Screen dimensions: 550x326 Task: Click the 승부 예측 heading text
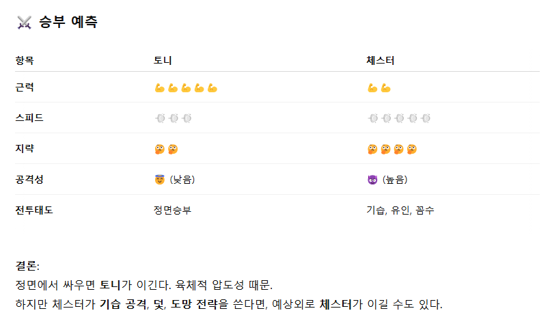pos(68,23)
